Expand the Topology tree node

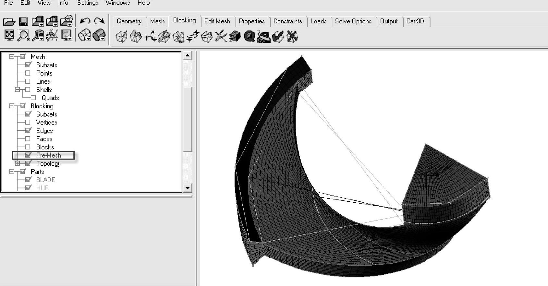coord(17,163)
